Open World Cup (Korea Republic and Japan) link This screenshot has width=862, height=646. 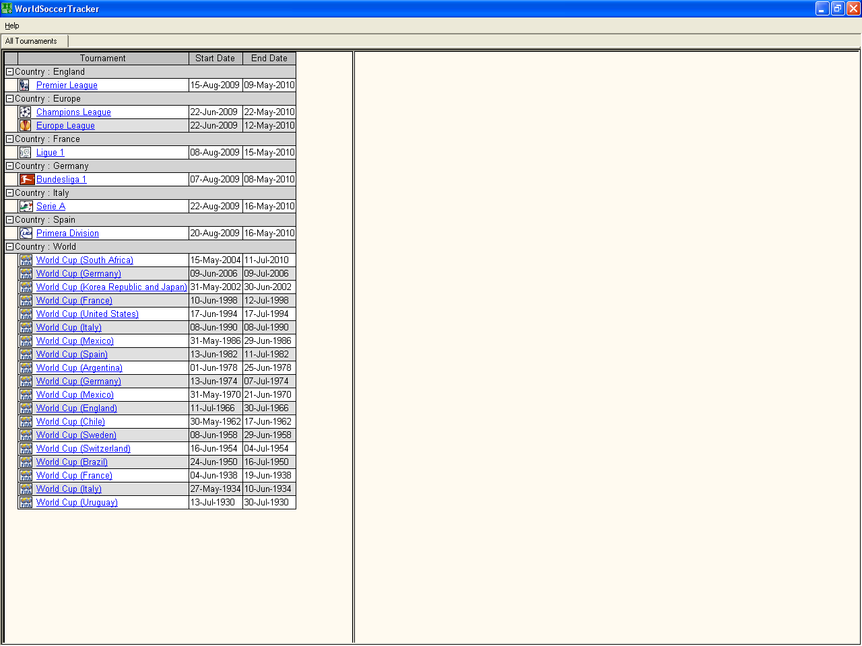pos(112,287)
